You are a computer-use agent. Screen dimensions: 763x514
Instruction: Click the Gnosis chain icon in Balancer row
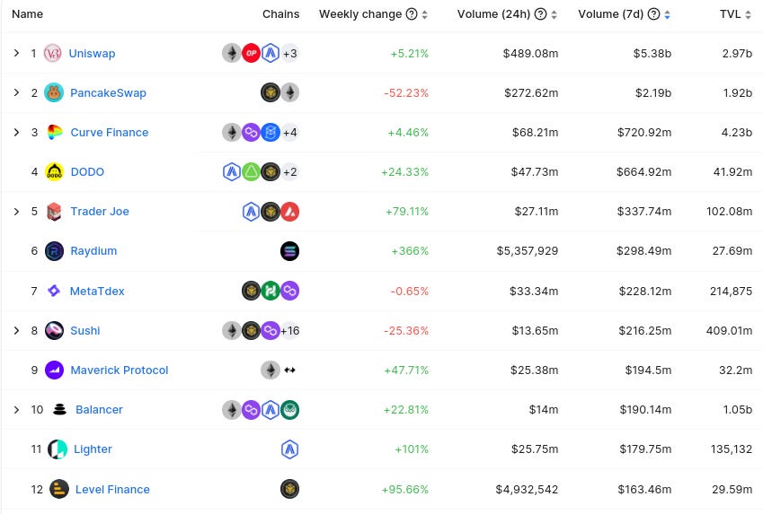click(x=290, y=410)
